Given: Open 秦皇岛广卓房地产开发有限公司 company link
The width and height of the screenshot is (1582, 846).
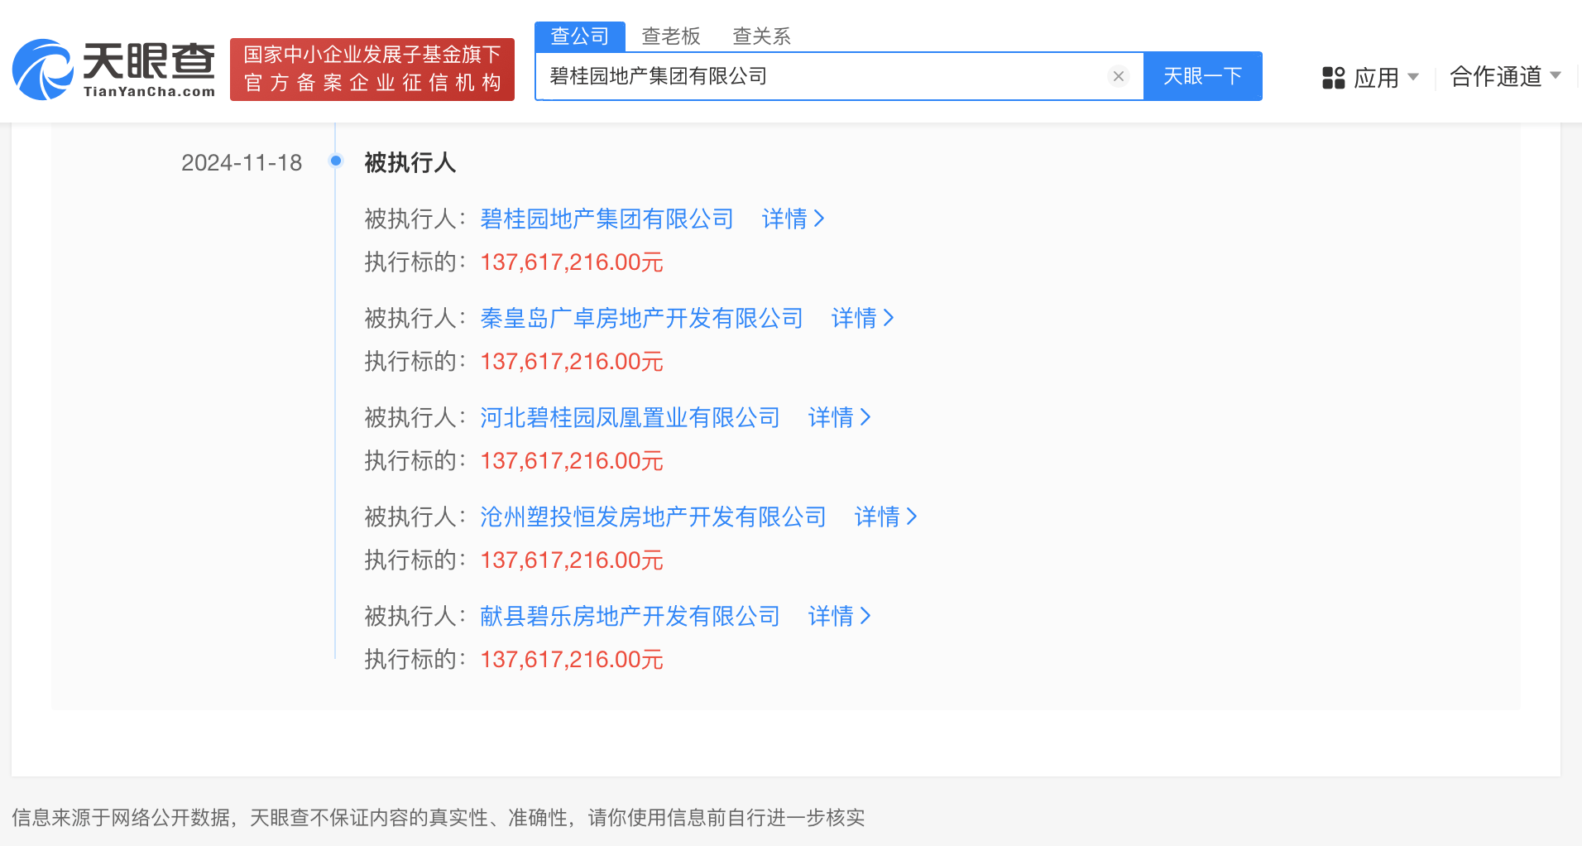Looking at the screenshot, I should click(x=642, y=318).
